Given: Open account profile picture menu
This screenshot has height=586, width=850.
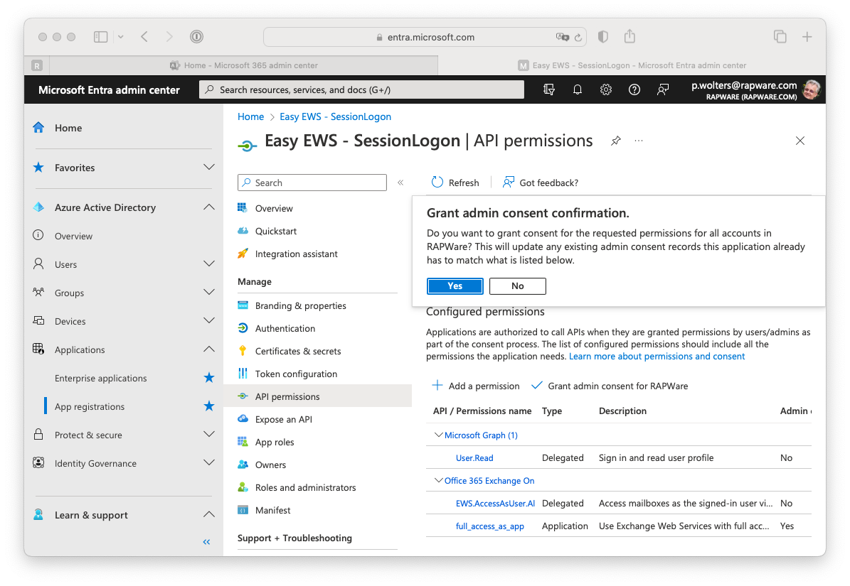Looking at the screenshot, I should click(x=812, y=89).
